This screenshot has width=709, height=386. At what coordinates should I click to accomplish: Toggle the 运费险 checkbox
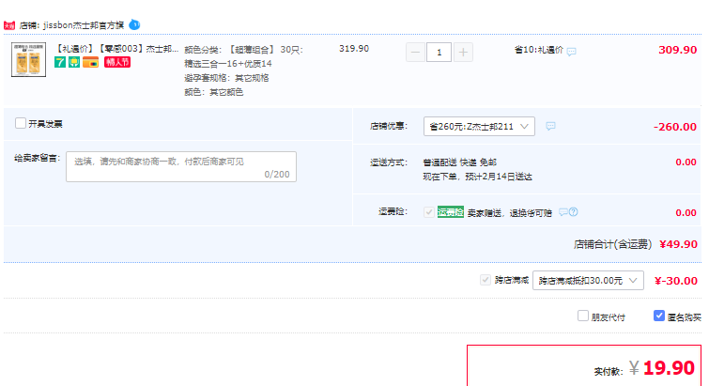pyautogui.click(x=428, y=212)
